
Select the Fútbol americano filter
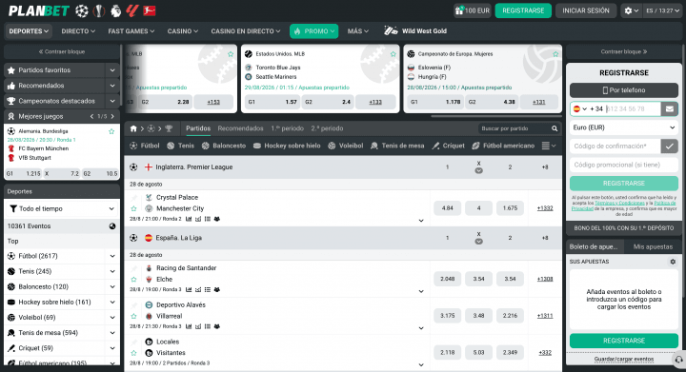pos(503,146)
